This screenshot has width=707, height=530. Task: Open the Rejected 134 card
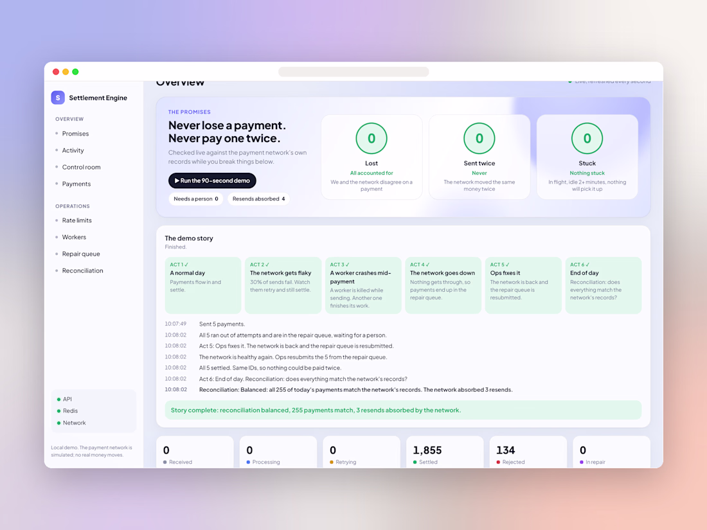click(528, 452)
